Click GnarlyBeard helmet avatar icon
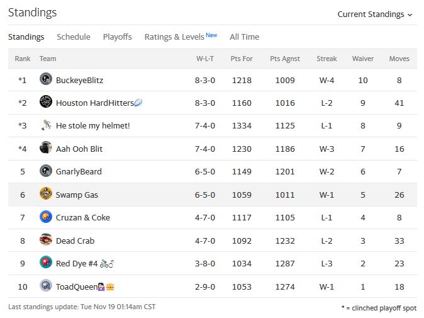 [x=46, y=171]
